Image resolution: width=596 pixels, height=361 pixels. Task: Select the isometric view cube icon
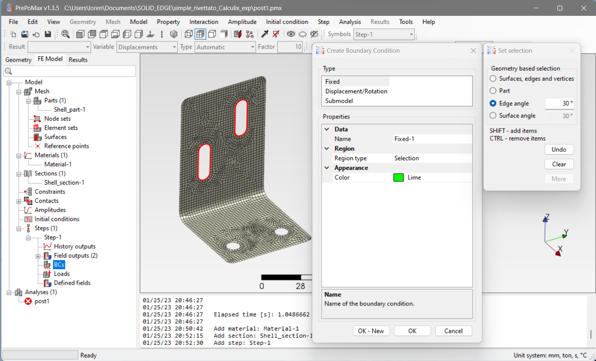pos(174,34)
